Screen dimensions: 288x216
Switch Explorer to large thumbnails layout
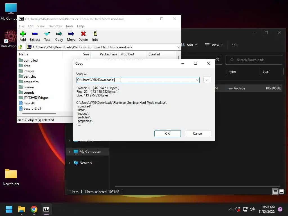click(x=282, y=192)
